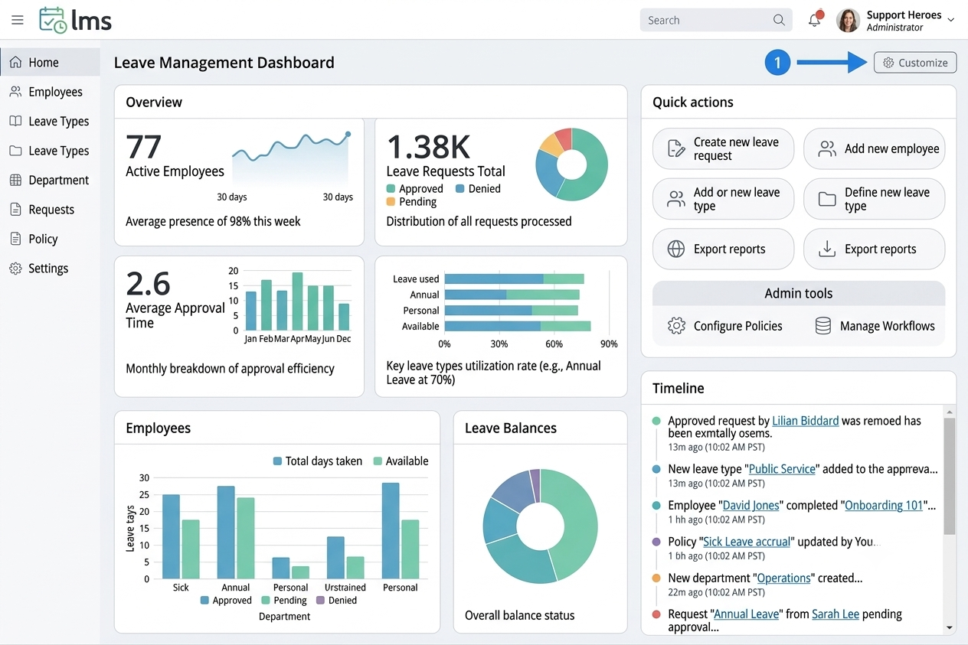Screen dimensions: 968x645
Task: Open the notifications bell
Action: pyautogui.click(x=815, y=20)
